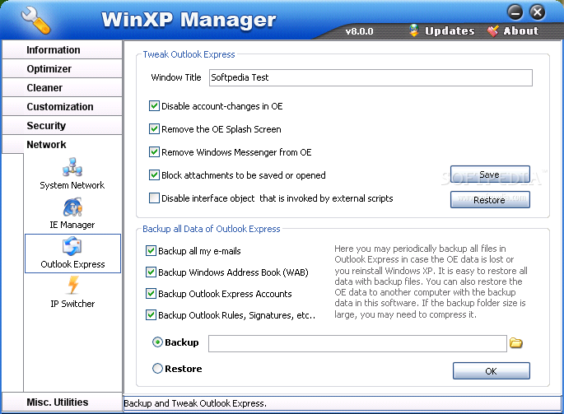
Task: Open the IE Manager tool icon
Action: [72, 207]
